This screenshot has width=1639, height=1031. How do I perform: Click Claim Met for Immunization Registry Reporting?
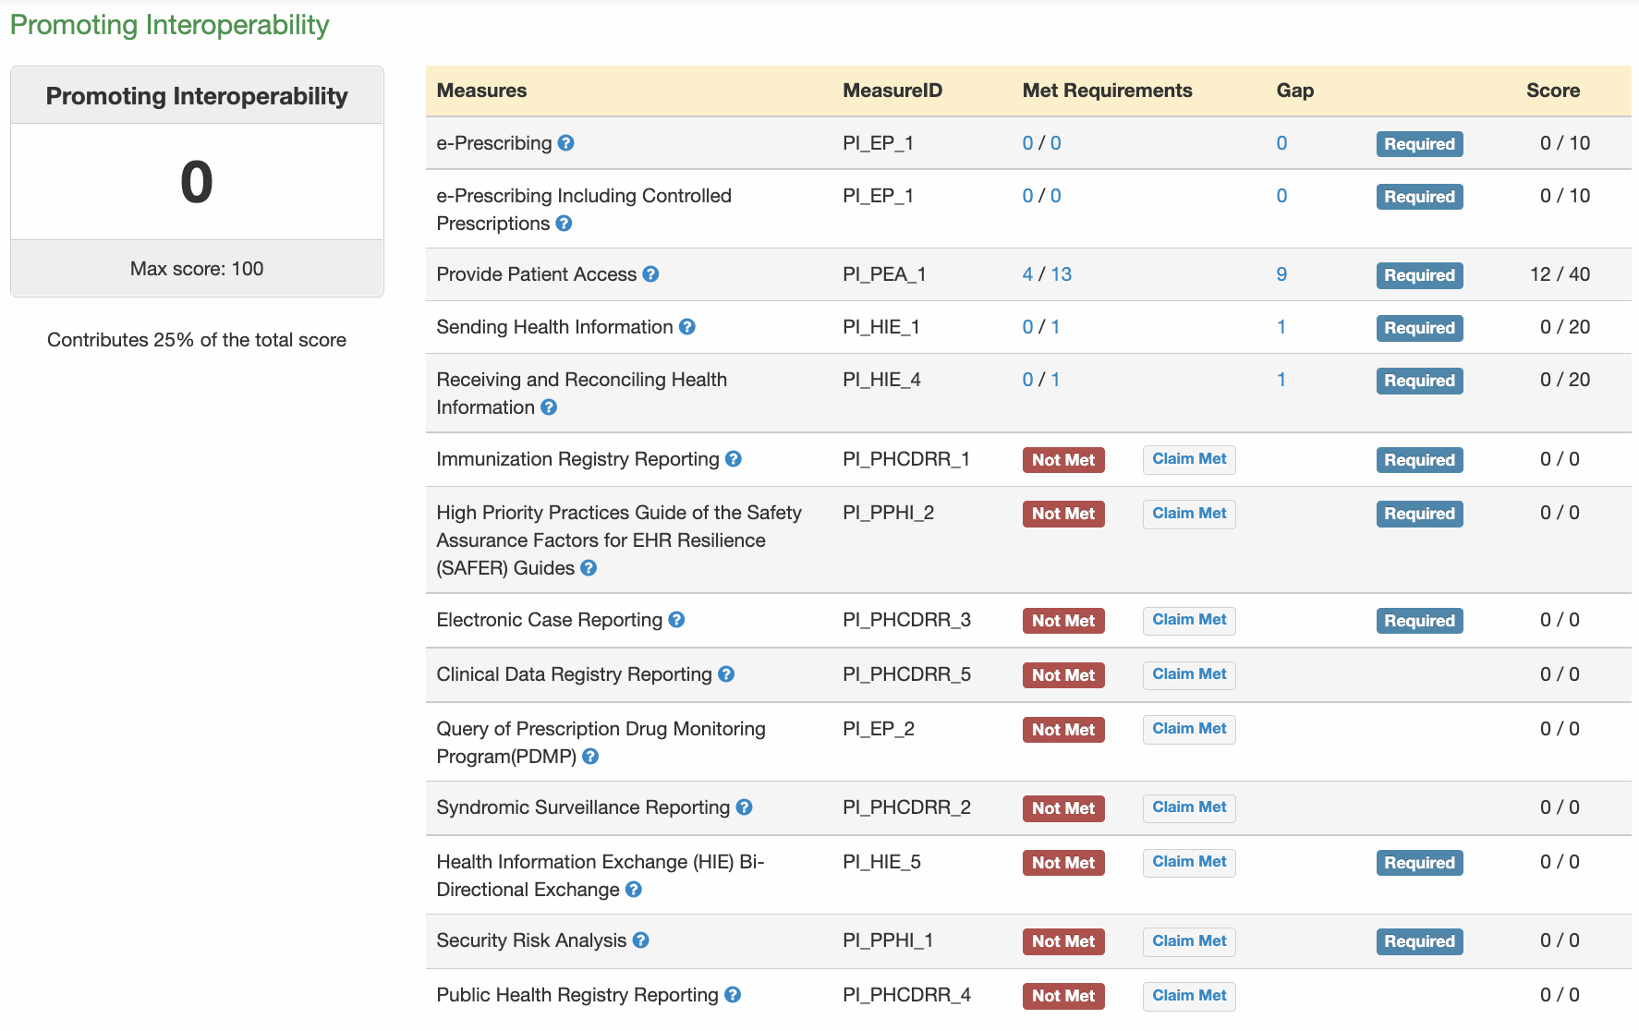click(1189, 459)
